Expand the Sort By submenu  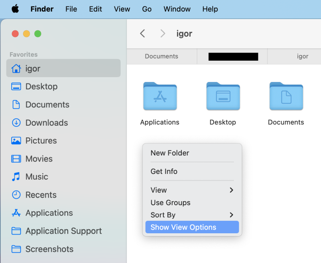(x=163, y=215)
